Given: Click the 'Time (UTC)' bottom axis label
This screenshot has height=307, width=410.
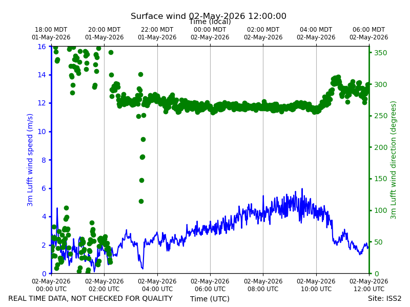Looking at the screenshot, I should (x=210, y=299).
